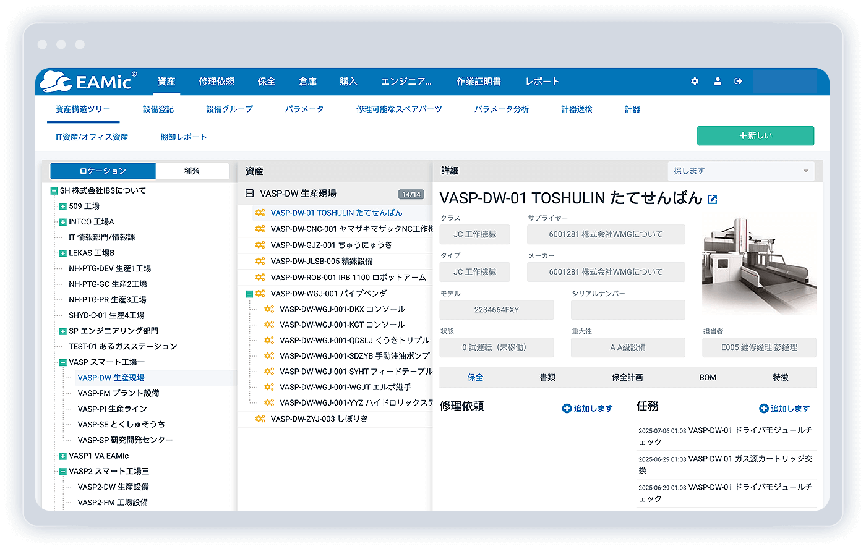Open the external link icon beside VASP-DW-01 title
The height and width of the screenshot is (549, 866).
click(x=713, y=200)
